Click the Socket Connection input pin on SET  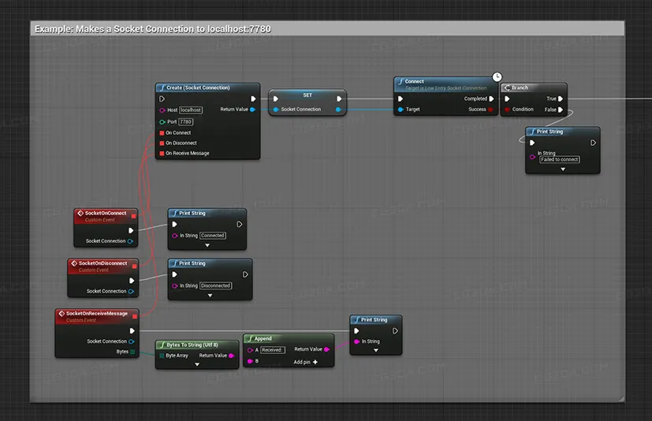click(276, 110)
